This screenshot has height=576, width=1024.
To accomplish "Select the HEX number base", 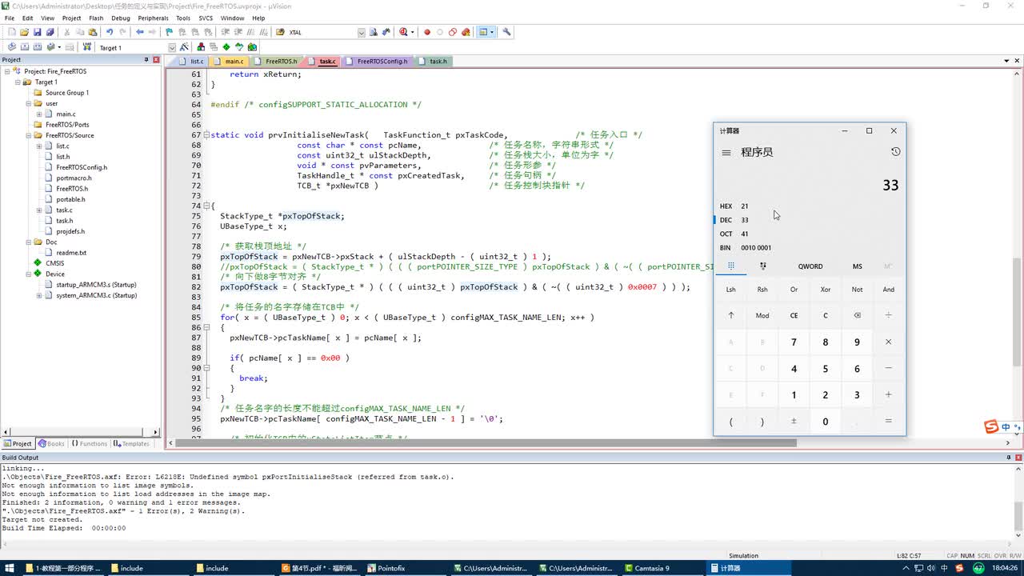I will 810,206.
